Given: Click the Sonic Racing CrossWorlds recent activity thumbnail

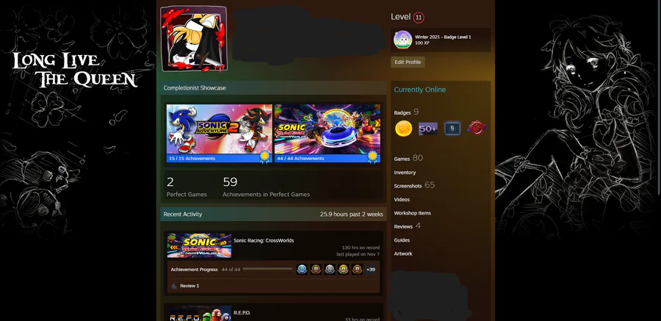Looking at the screenshot, I should point(199,245).
